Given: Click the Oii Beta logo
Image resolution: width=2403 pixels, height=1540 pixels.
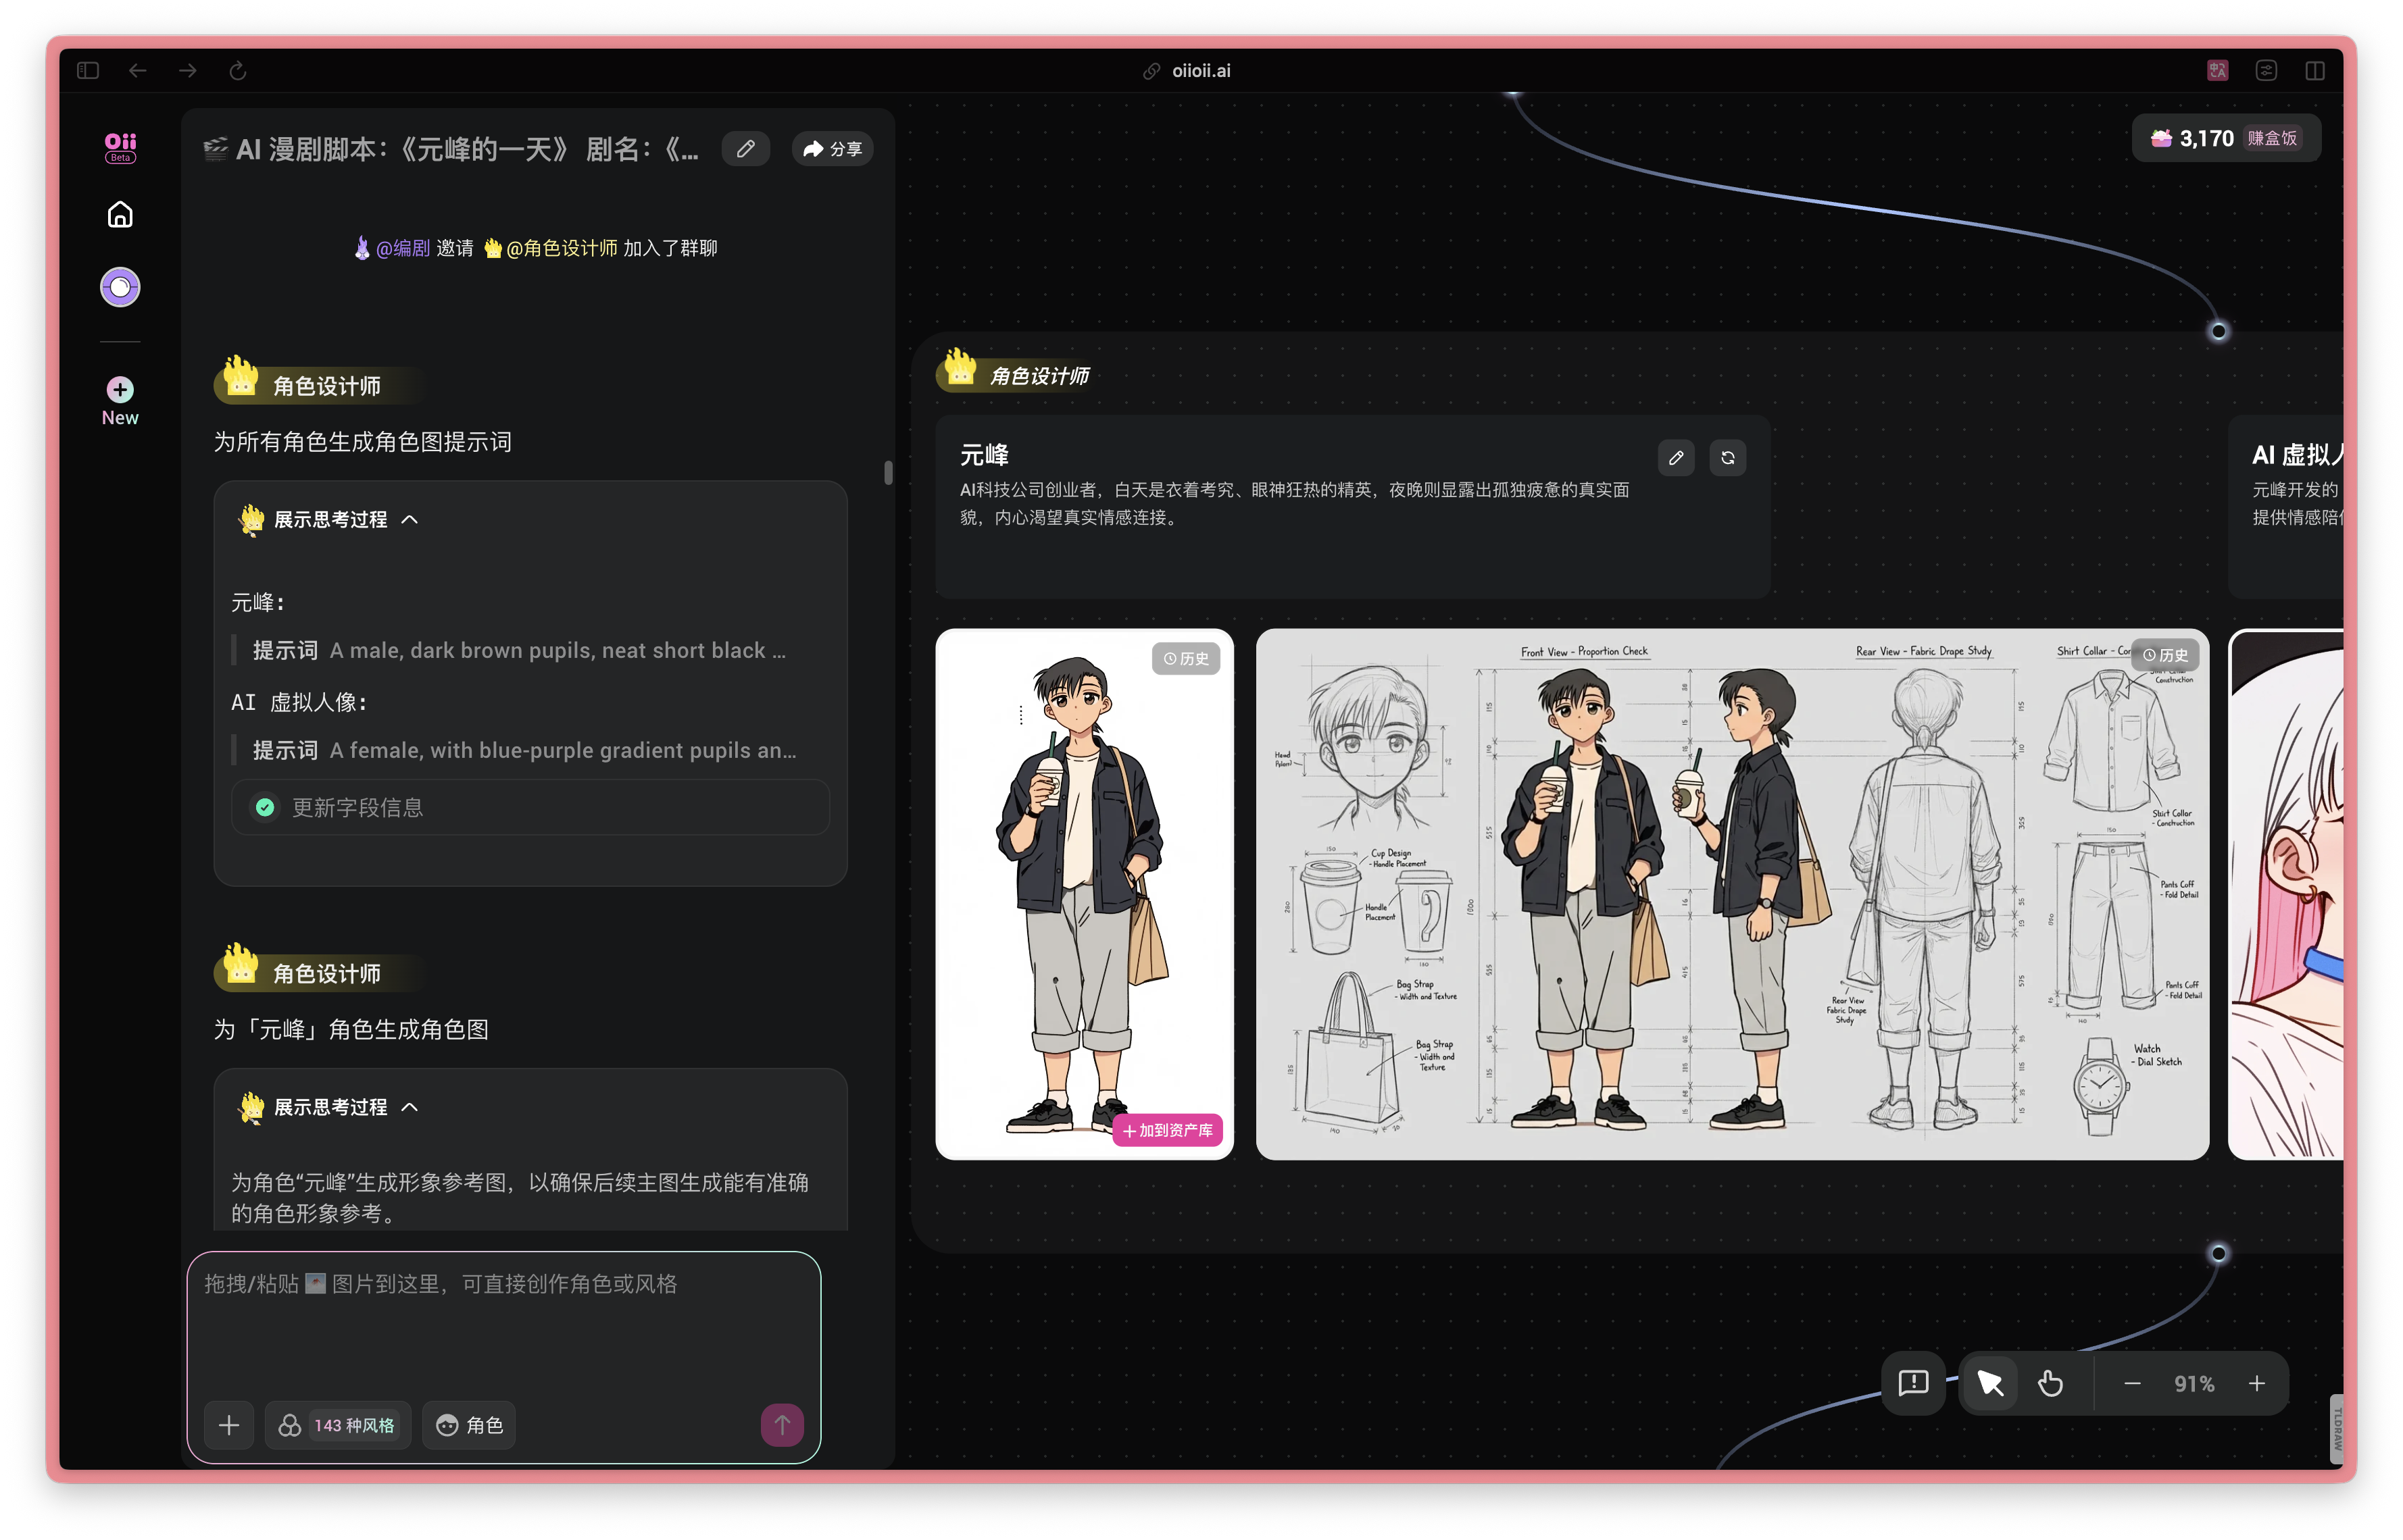Looking at the screenshot, I should pos(120,147).
